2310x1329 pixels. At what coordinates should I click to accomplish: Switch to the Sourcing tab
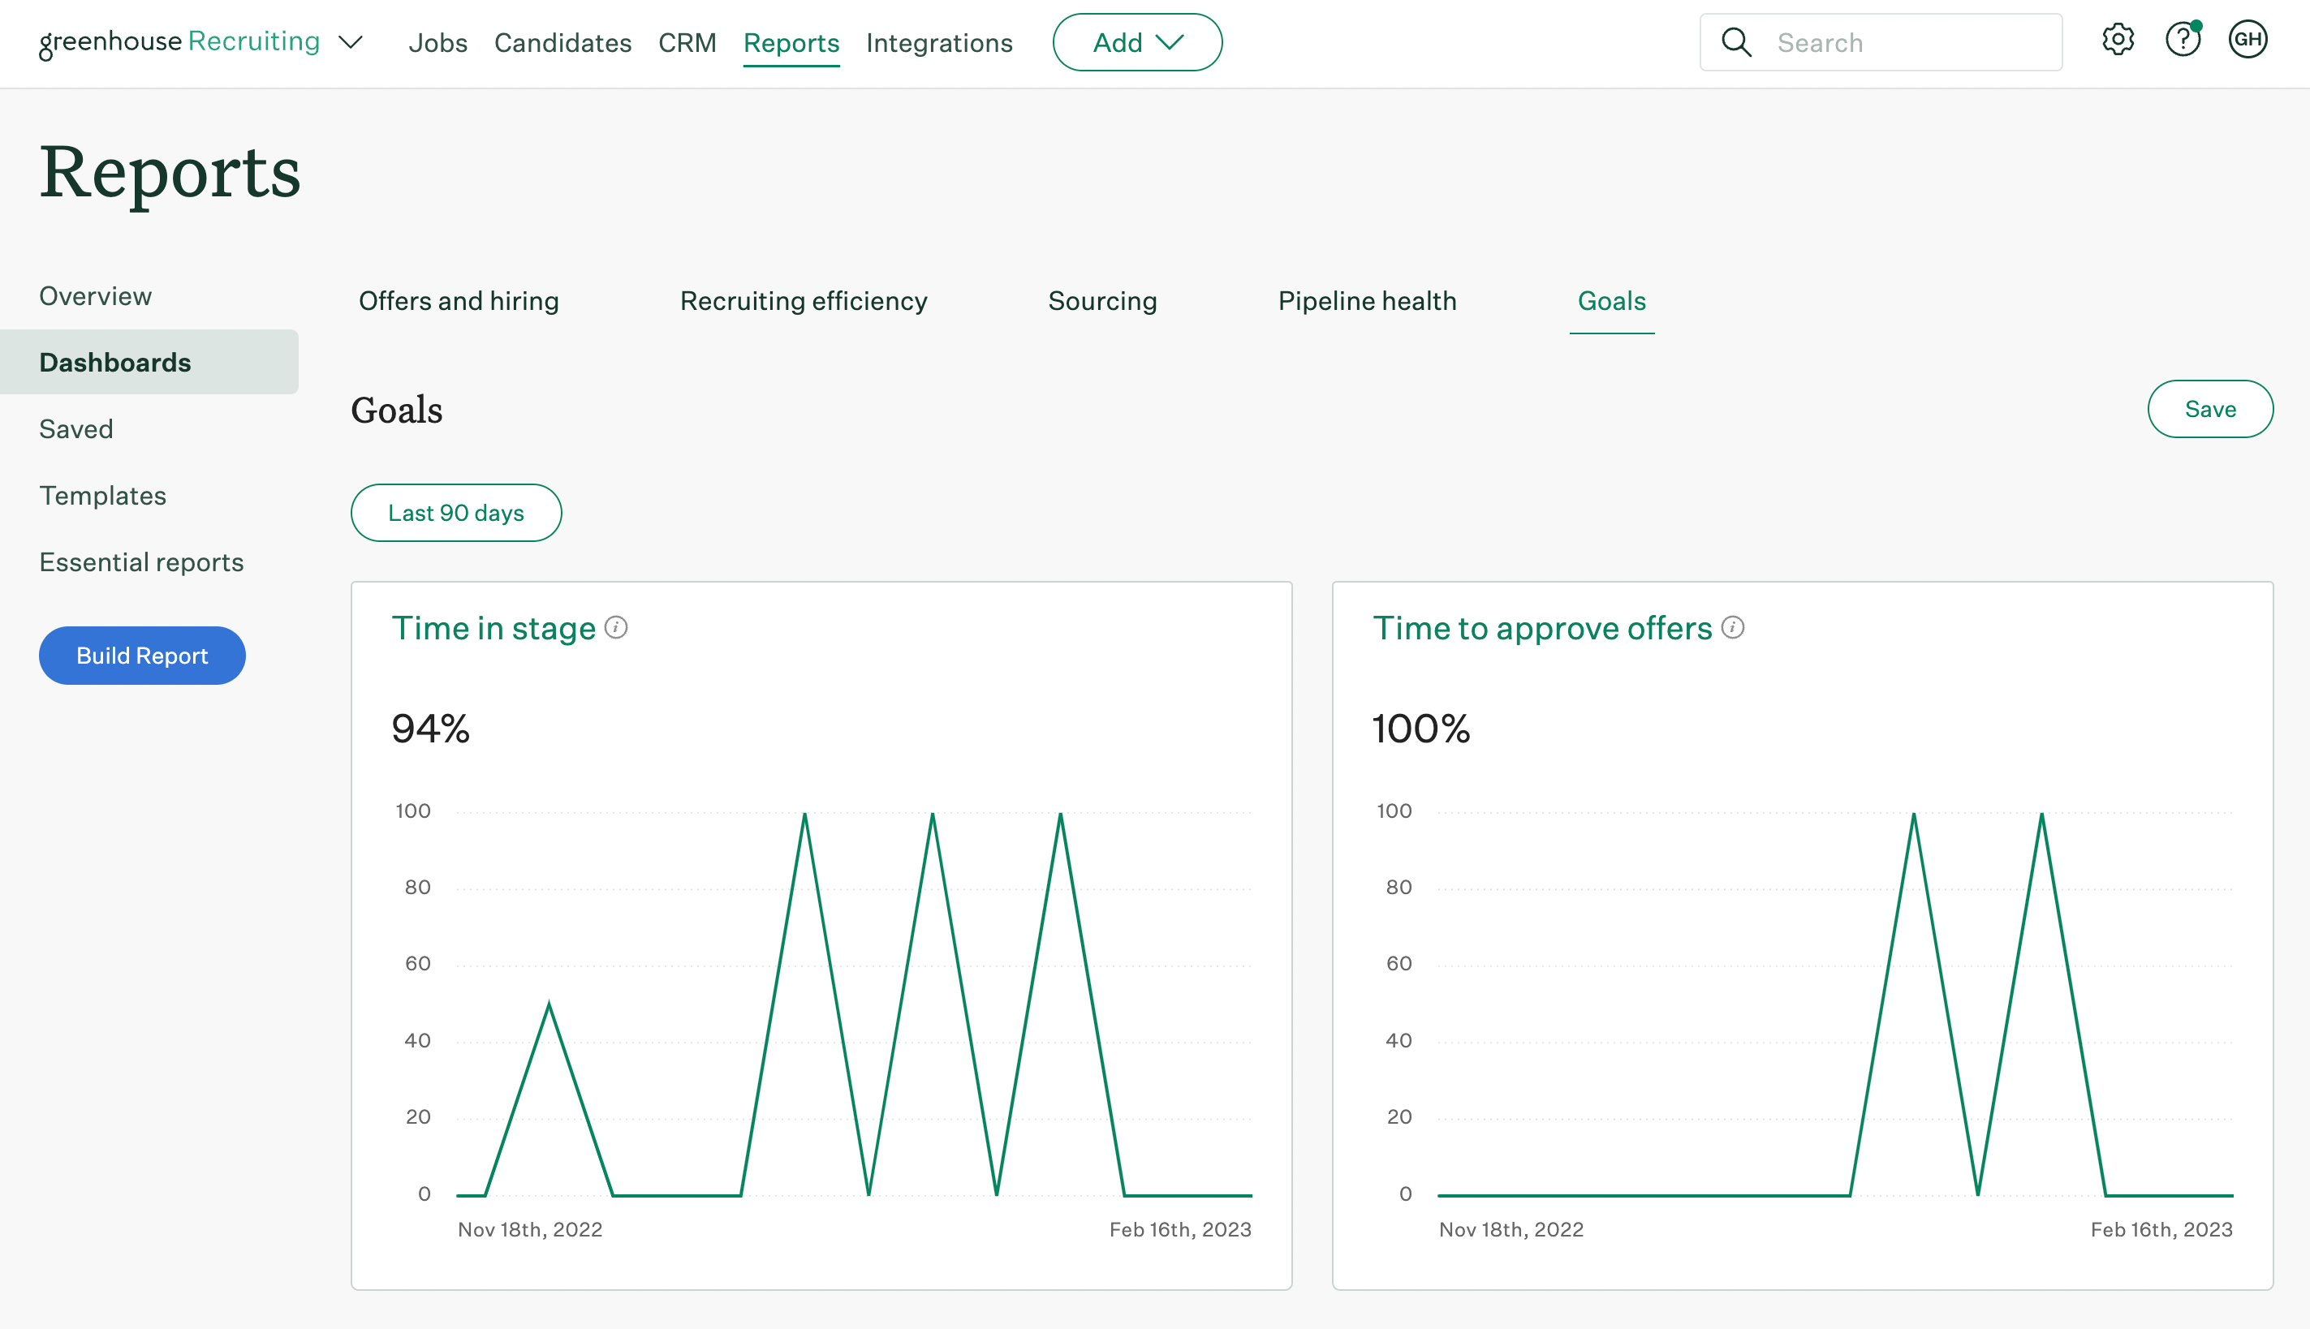point(1102,301)
